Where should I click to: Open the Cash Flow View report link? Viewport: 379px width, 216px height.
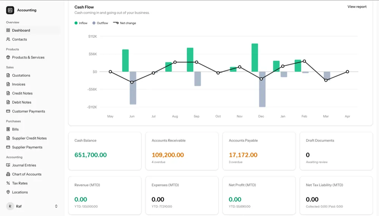pos(357,7)
